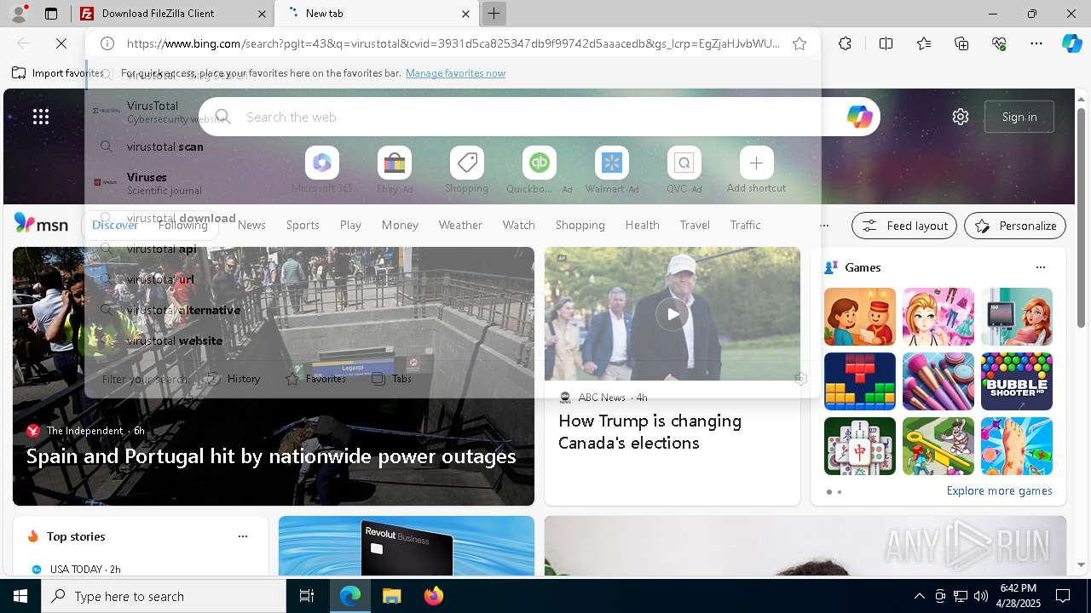Open the Windows Start menu
The image size is (1091, 613).
pos(20,596)
